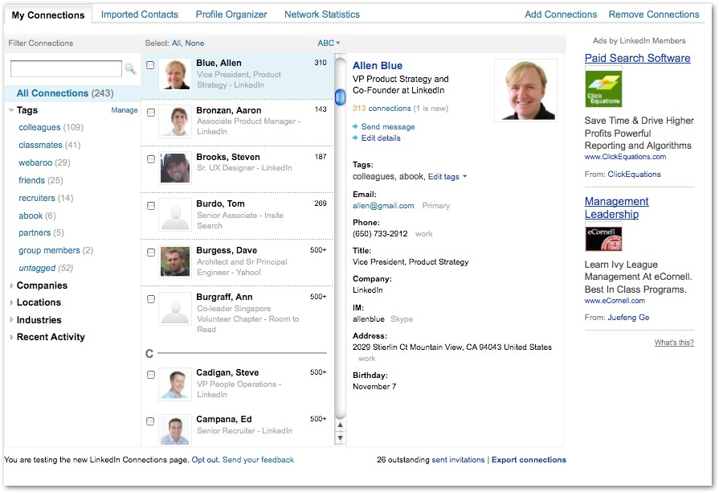Filter by recruiters tag
Screen dimensions: 719x493
click(x=37, y=198)
